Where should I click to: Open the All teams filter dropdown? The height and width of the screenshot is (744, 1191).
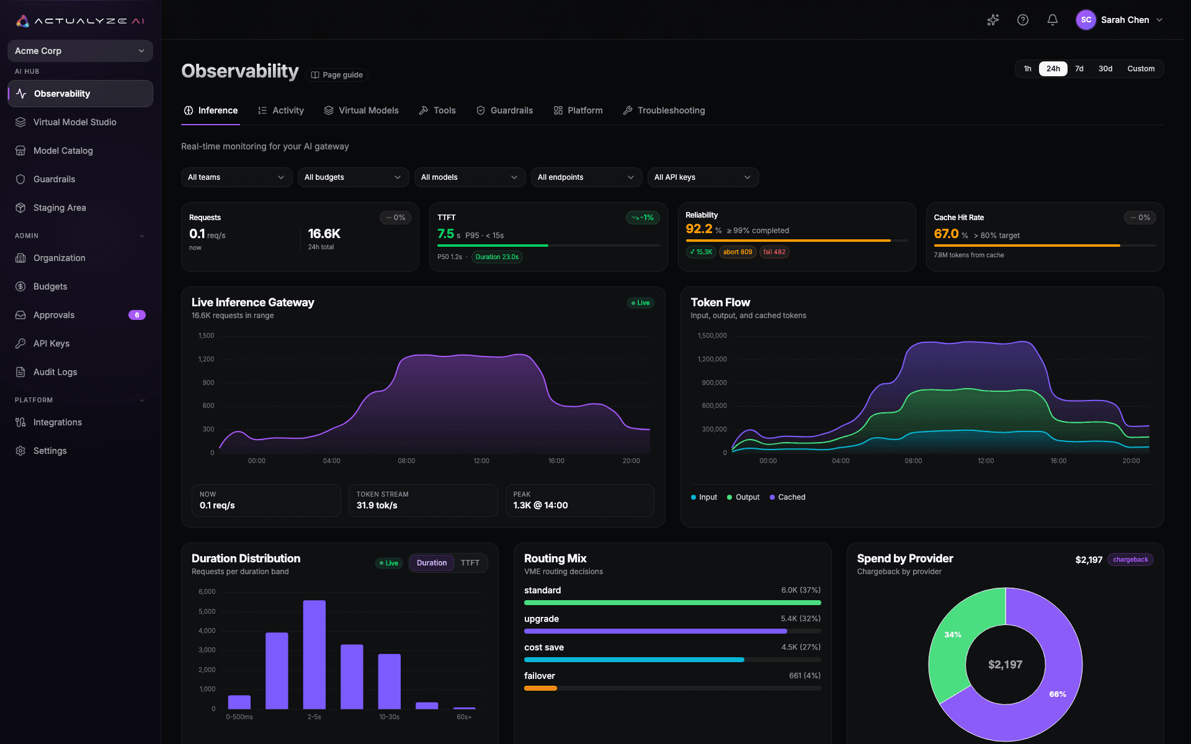tap(236, 177)
